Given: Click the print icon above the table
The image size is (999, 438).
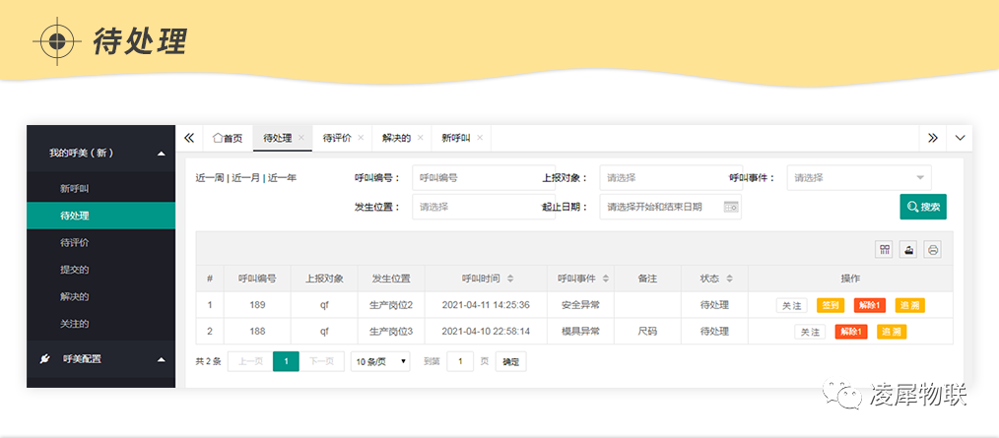Looking at the screenshot, I should point(932,249).
